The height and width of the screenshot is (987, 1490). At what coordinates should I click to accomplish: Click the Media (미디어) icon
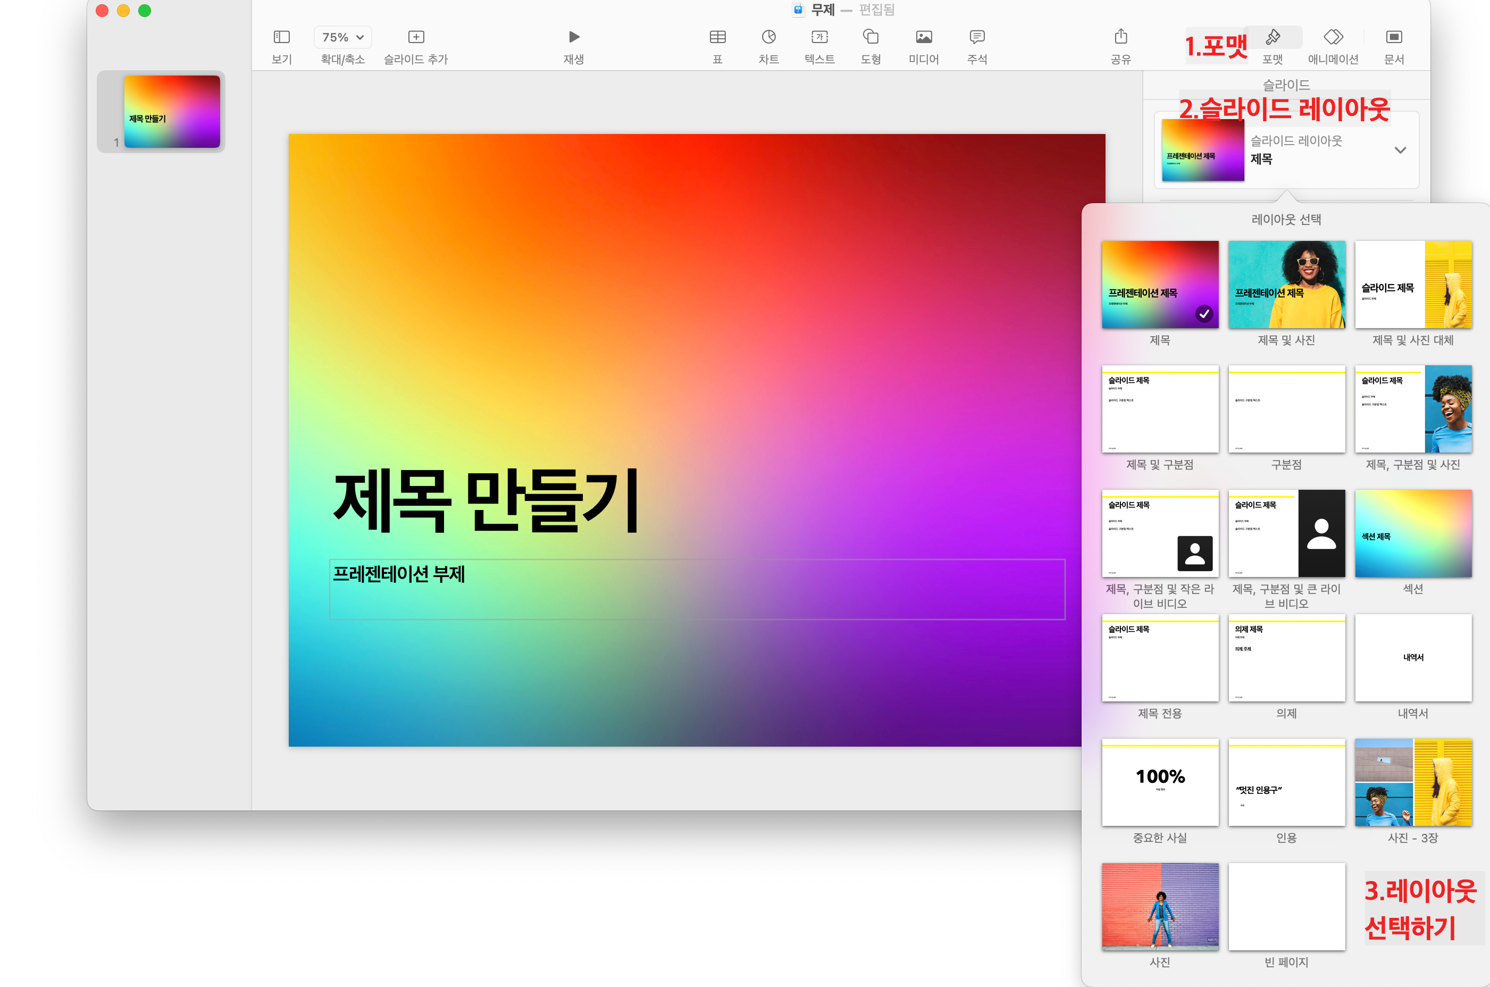coord(924,37)
